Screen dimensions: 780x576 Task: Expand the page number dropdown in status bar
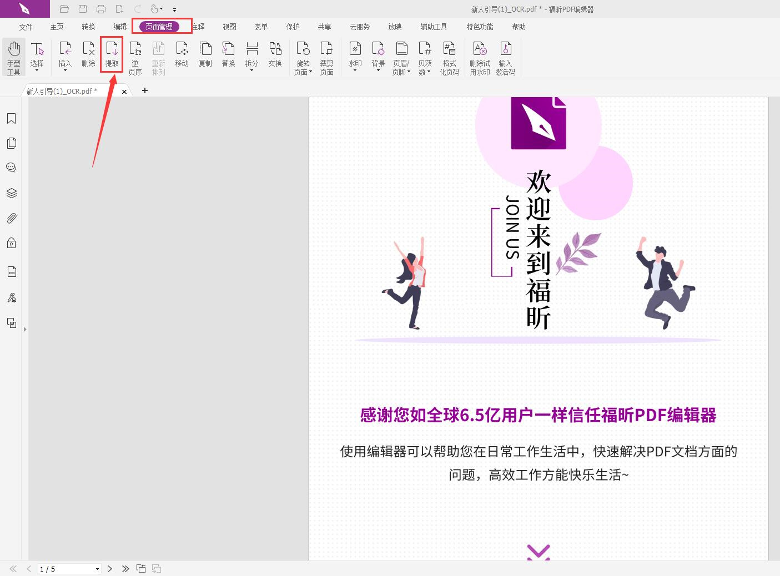click(97, 569)
